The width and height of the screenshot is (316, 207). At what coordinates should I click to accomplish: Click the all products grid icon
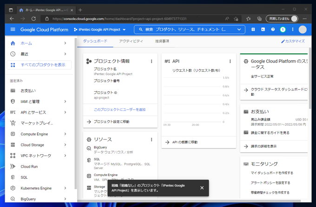coord(13,65)
